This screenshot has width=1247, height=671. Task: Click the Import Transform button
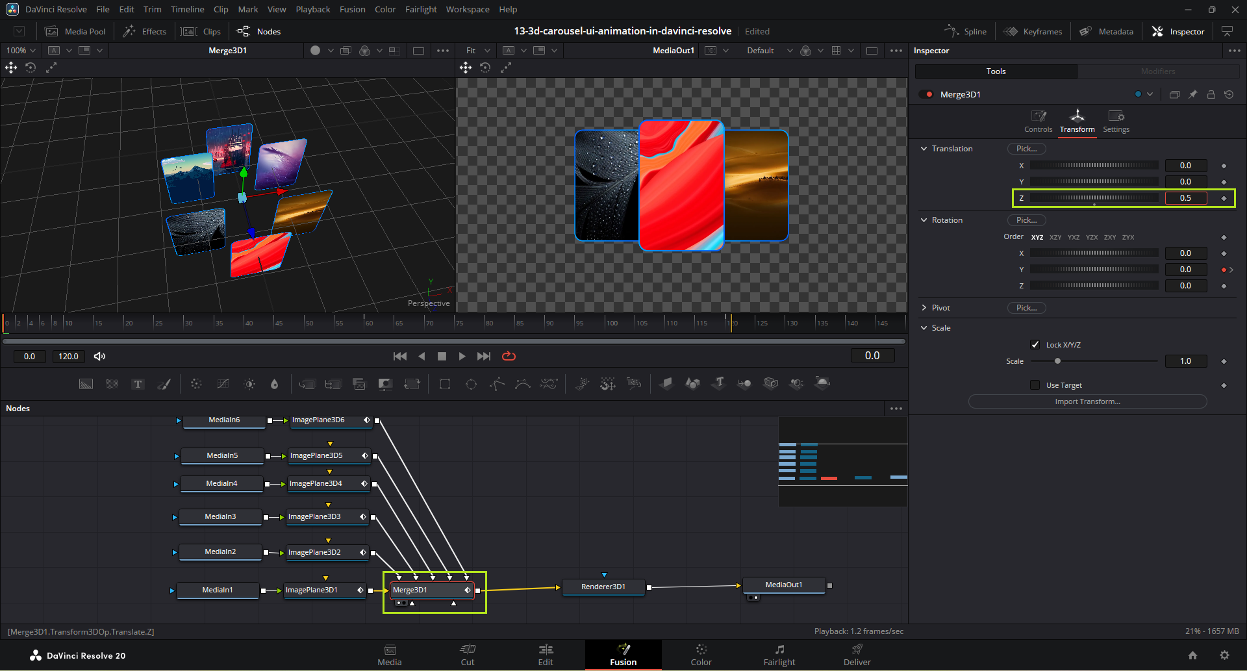point(1087,401)
